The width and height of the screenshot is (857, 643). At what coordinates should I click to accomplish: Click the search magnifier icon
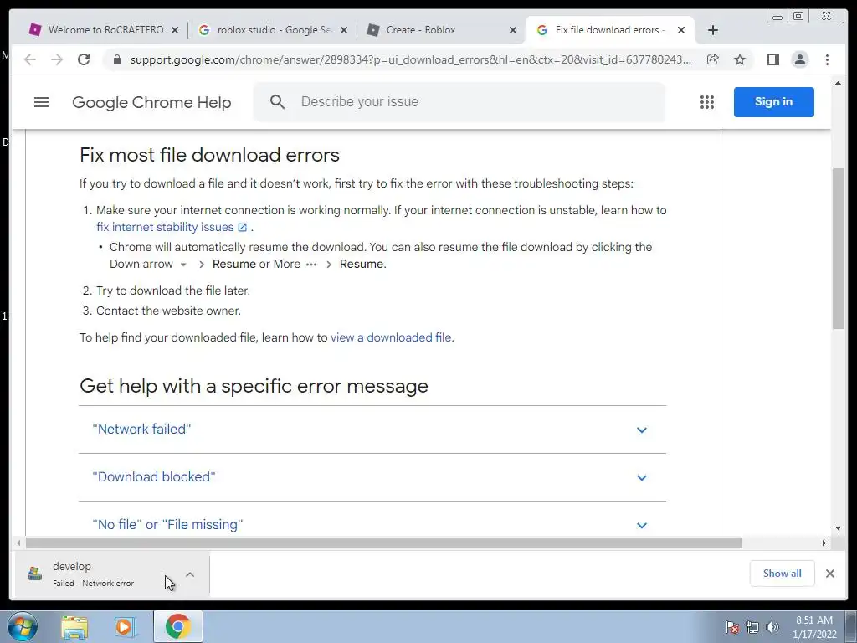point(277,101)
